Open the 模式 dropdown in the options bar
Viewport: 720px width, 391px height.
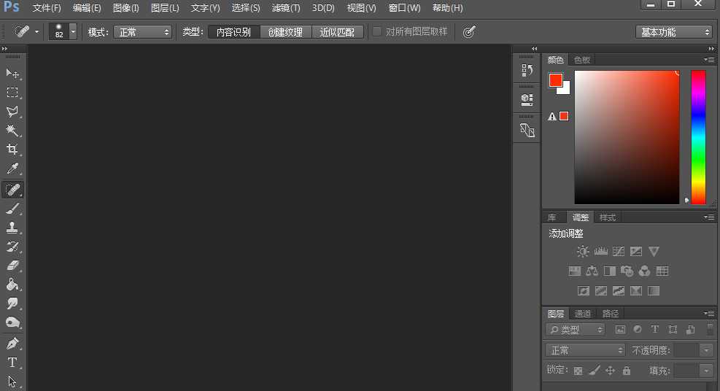[142, 32]
